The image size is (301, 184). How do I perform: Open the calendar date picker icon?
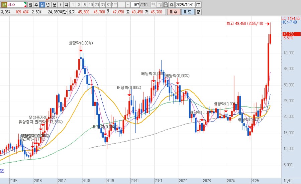click(x=198, y=5)
